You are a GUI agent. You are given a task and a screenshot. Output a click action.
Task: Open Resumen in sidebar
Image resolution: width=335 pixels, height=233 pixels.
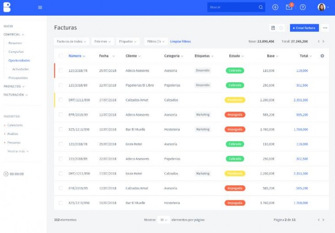15,43
